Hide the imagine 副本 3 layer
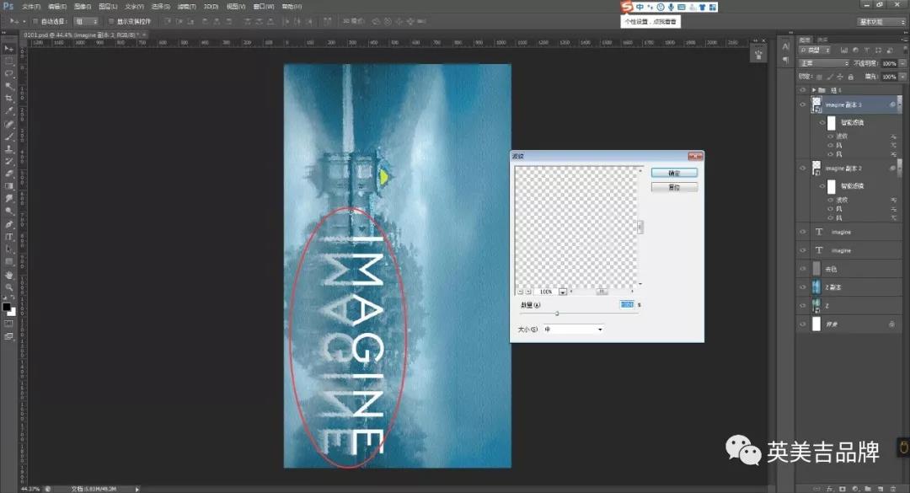The width and height of the screenshot is (910, 493). [x=803, y=104]
